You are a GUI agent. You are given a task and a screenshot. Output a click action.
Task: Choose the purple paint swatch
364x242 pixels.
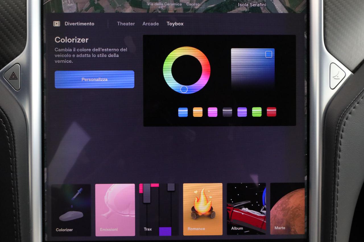click(242, 112)
